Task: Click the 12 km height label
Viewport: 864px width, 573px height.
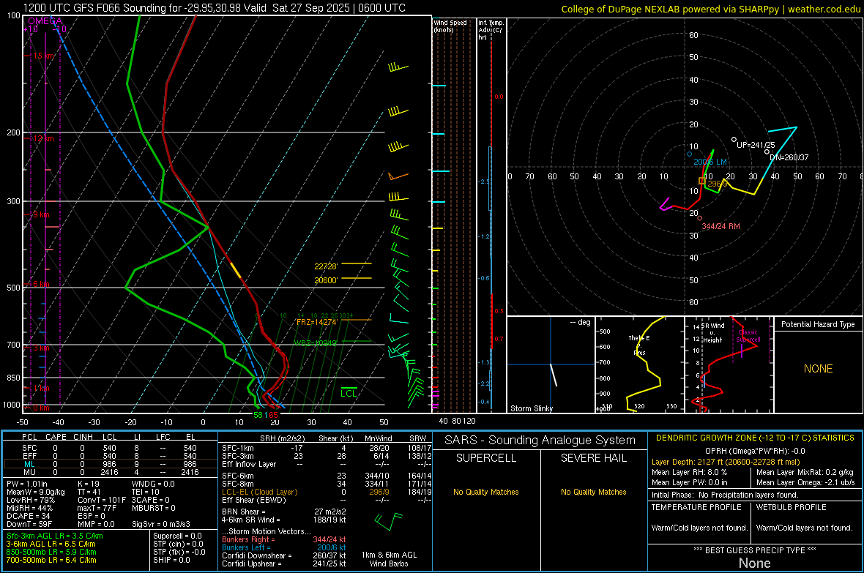Action: click(x=43, y=138)
